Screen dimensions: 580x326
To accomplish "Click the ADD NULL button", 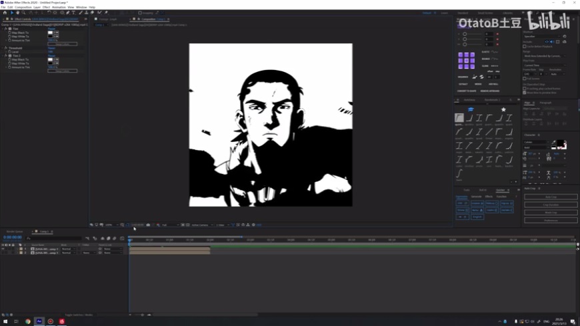I will (x=493, y=84).
